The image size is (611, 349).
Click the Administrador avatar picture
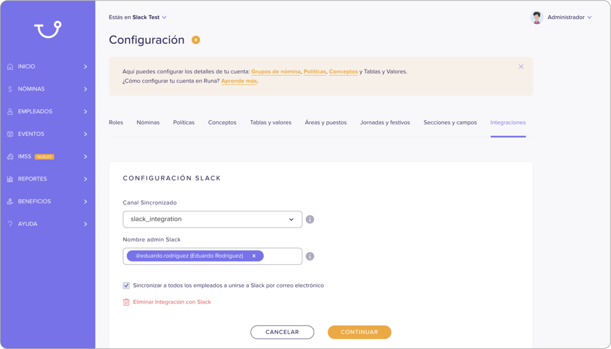537,17
